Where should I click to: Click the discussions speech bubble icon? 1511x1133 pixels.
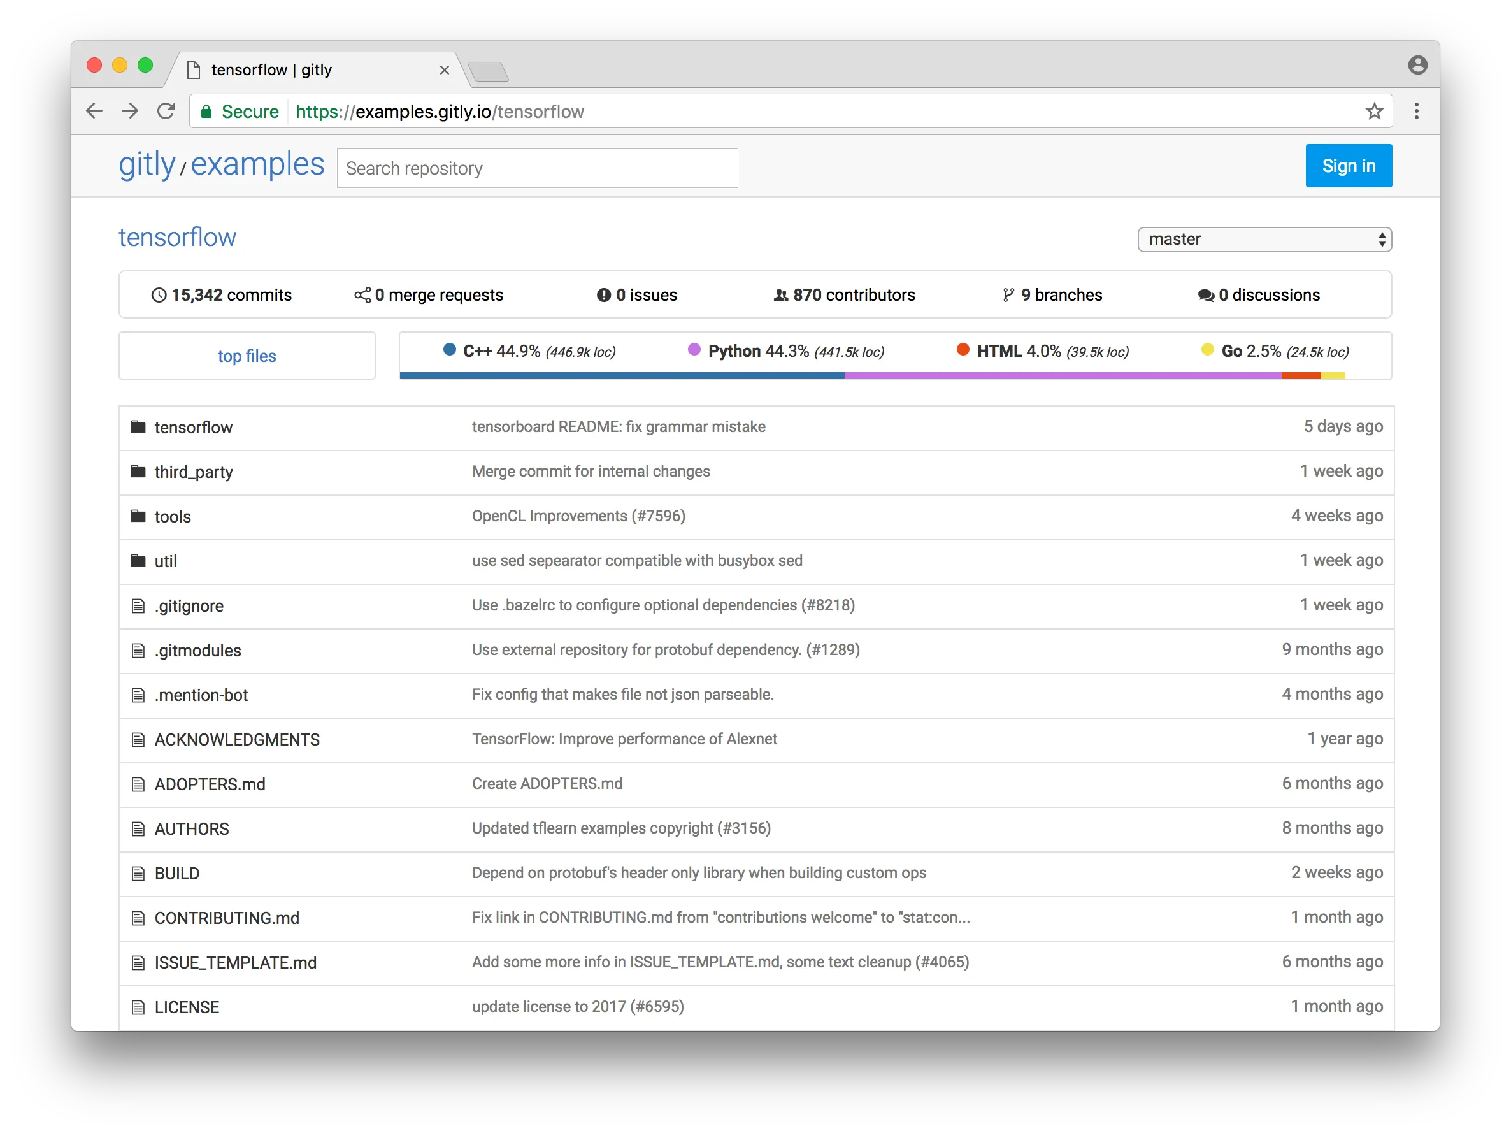click(x=1206, y=294)
